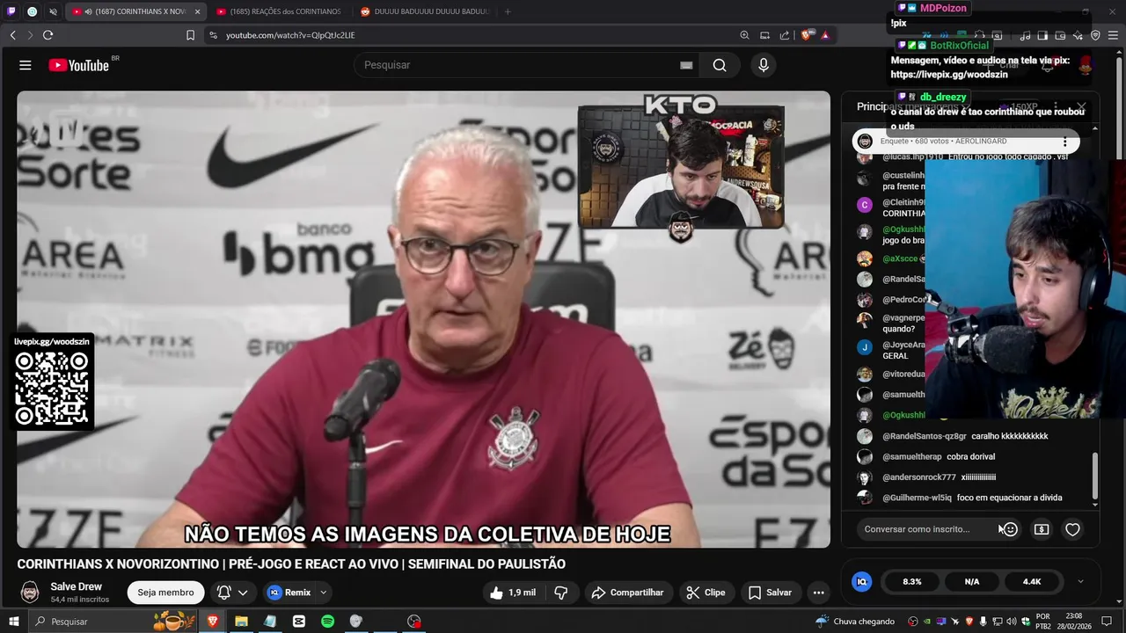Expand the dropdown arrow next to Remix
The height and width of the screenshot is (633, 1126).
[x=324, y=593]
